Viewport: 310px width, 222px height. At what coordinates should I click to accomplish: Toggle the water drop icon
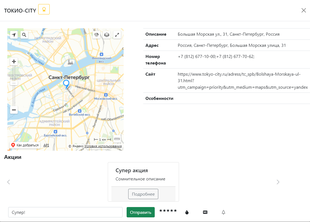pos(187,212)
